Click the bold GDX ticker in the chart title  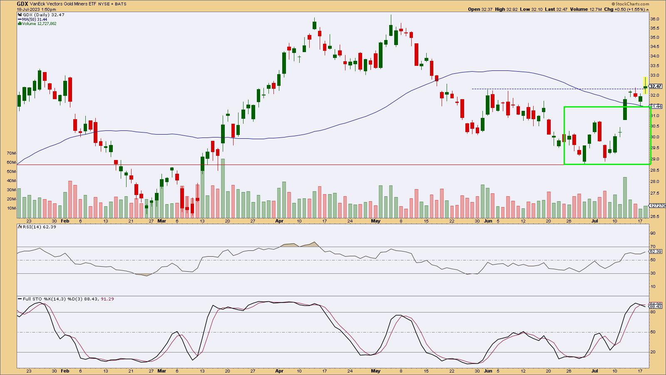pos(22,4)
